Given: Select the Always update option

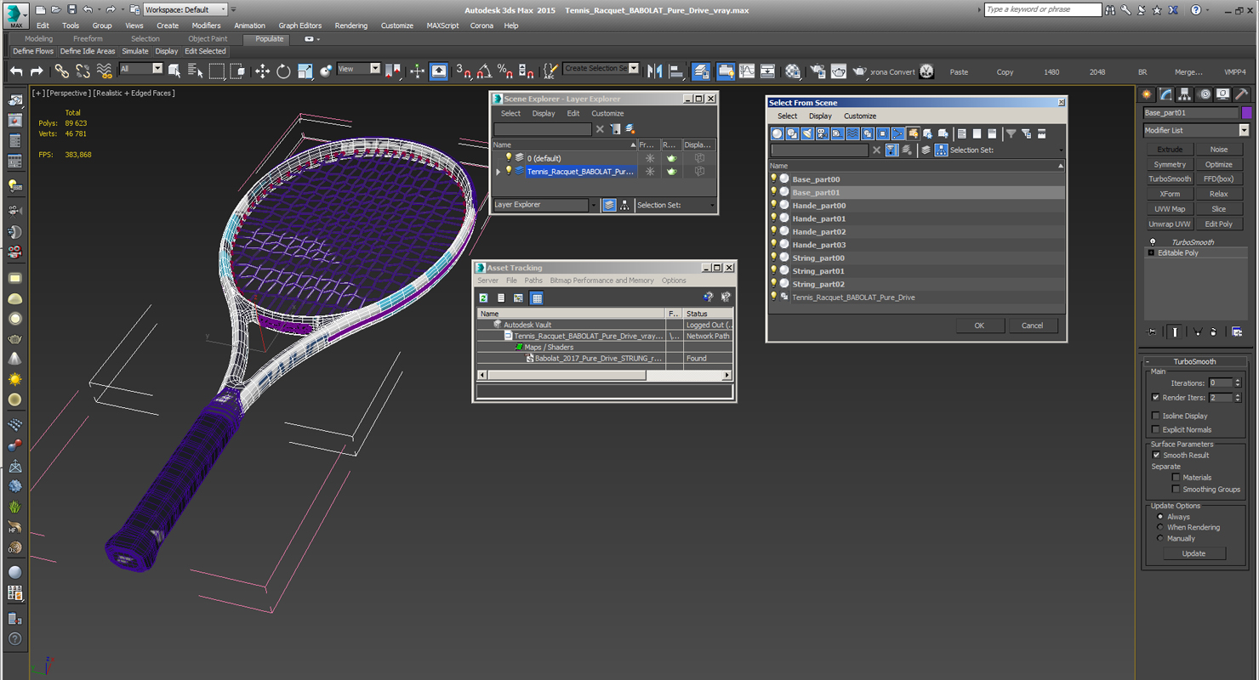Looking at the screenshot, I should tap(1159, 517).
